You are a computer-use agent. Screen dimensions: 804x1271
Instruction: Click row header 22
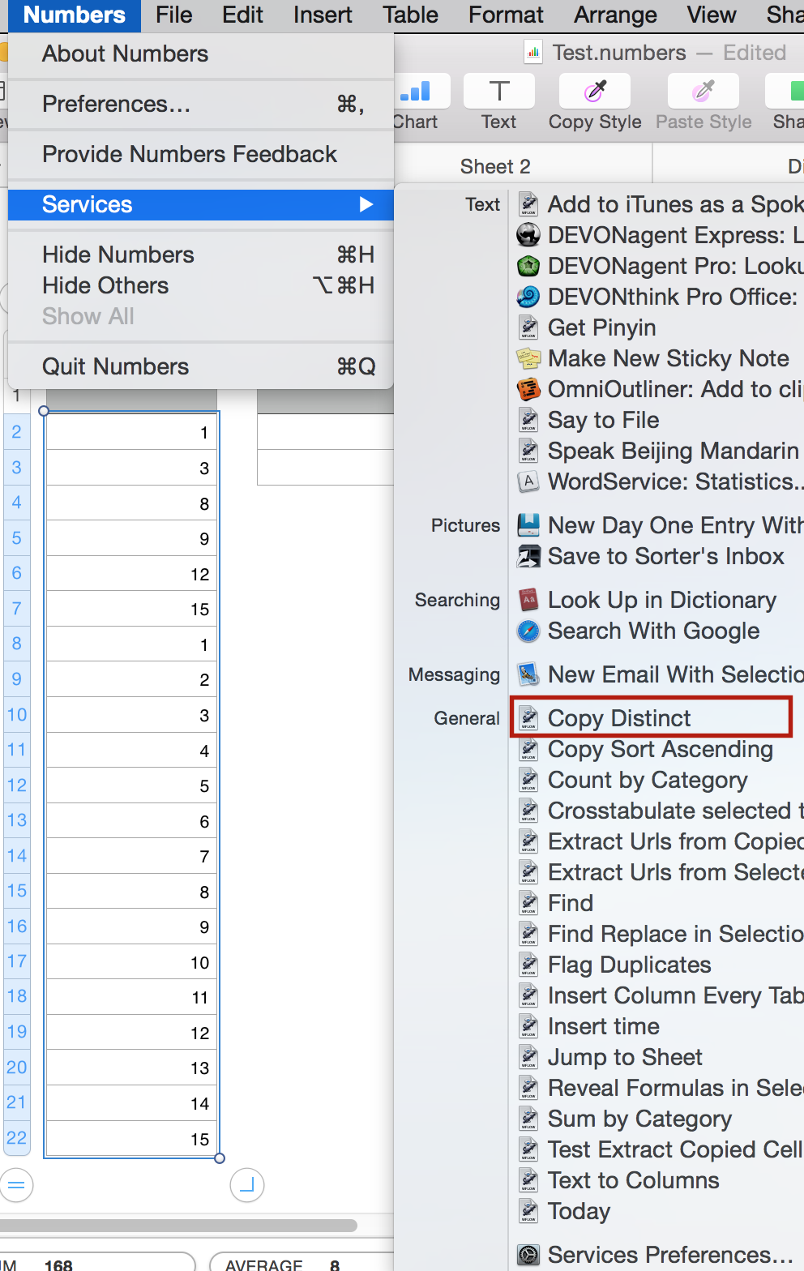pos(17,1138)
